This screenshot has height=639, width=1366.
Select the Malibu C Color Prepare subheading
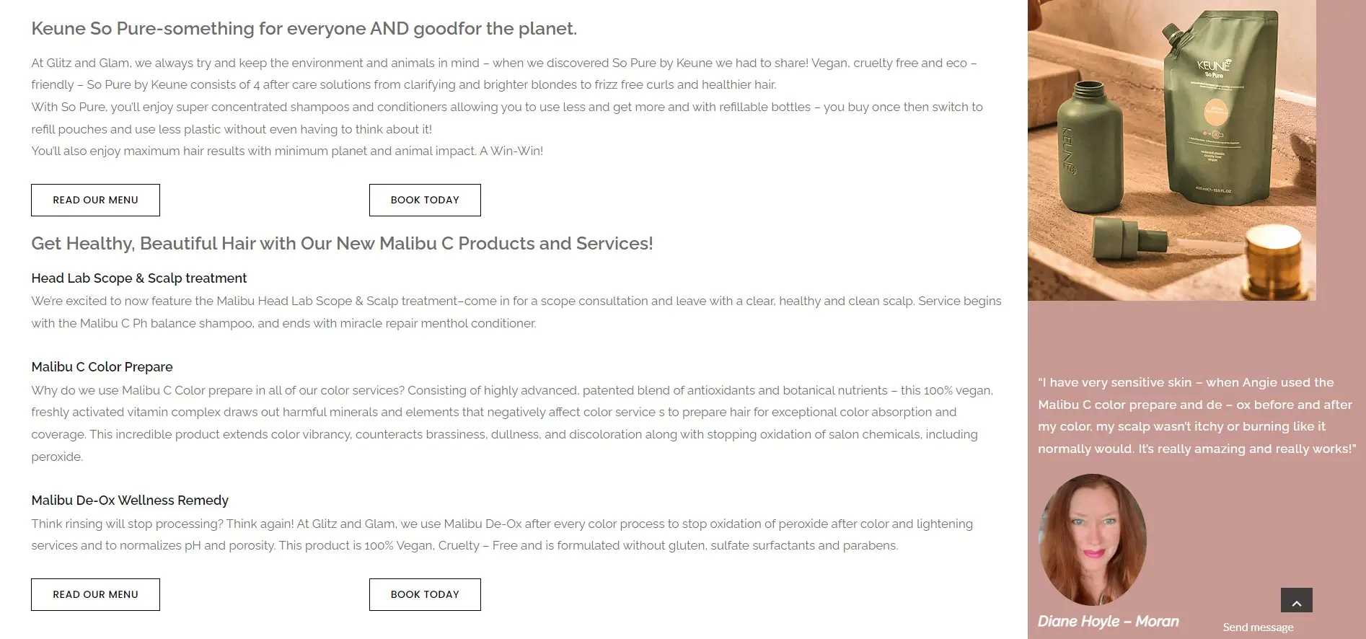point(102,367)
